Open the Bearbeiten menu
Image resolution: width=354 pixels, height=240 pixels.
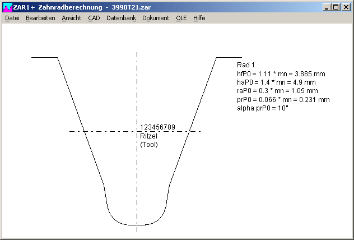point(40,18)
